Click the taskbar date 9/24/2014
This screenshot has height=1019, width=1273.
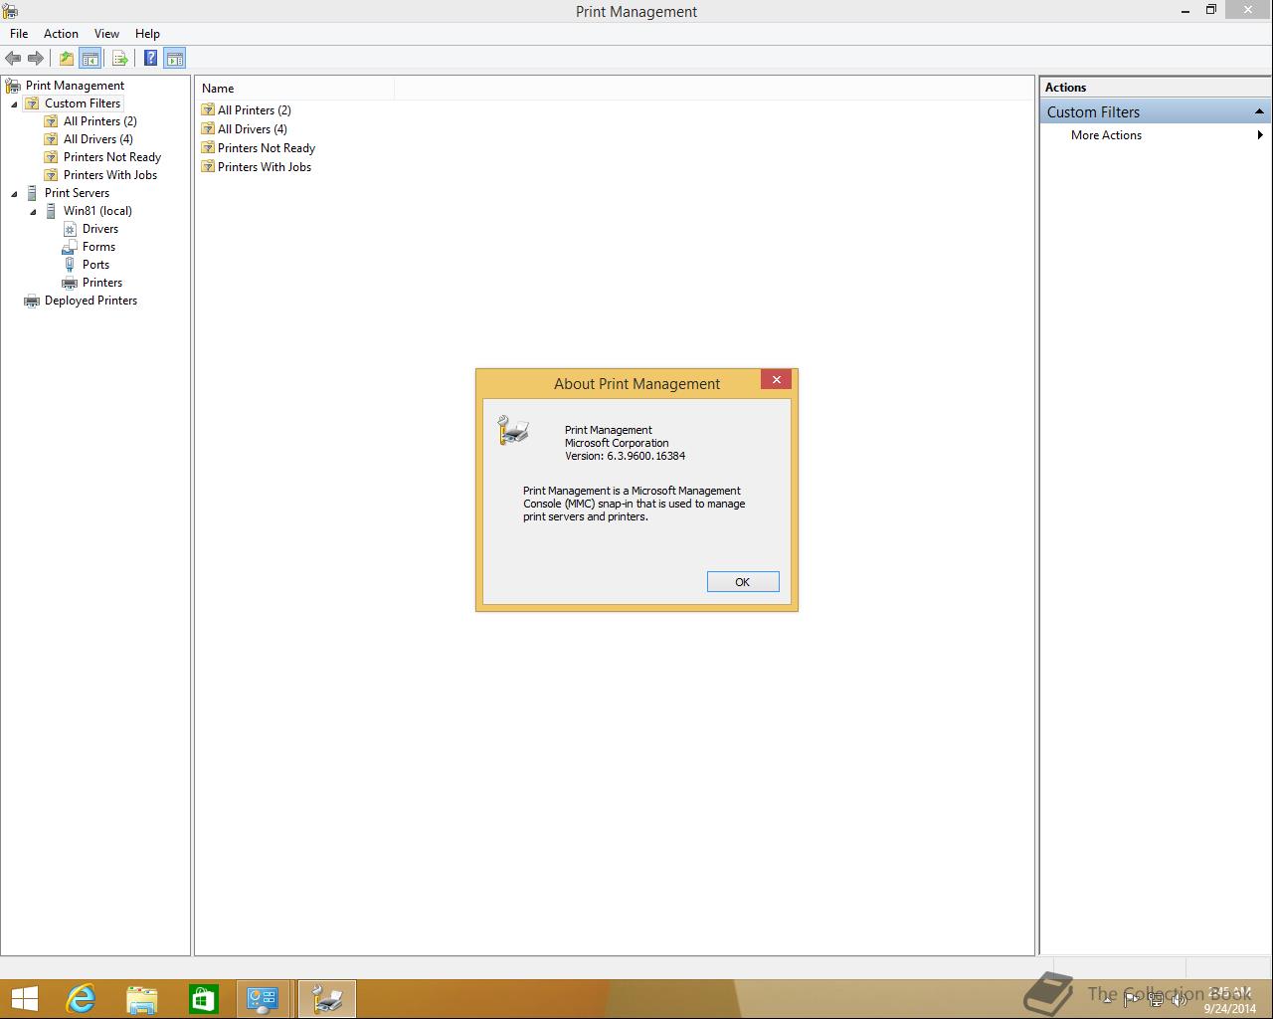pos(1230,1008)
